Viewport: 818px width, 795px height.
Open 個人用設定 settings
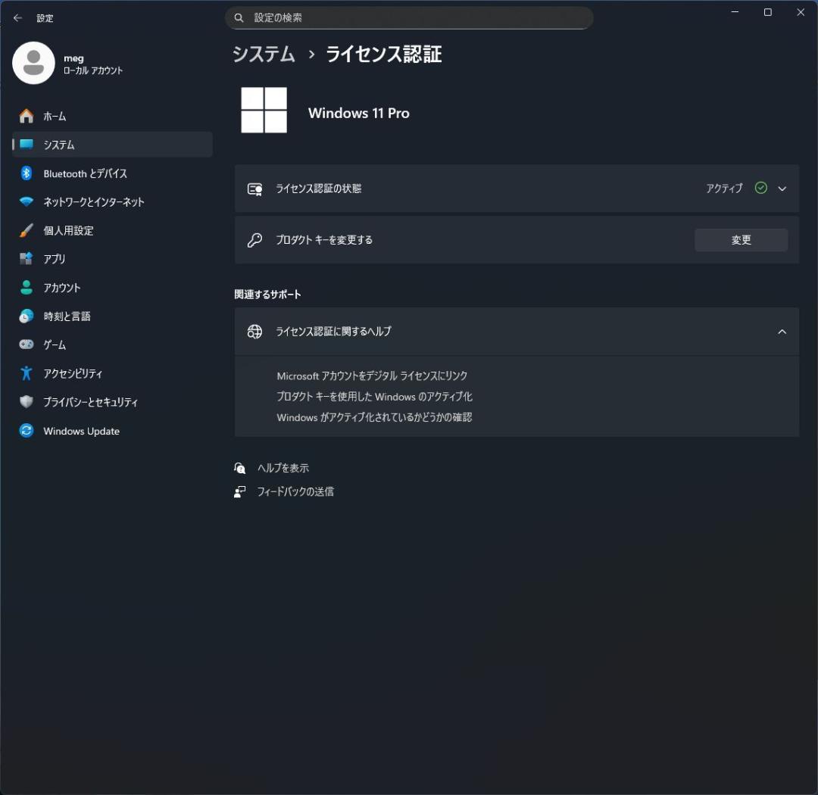point(68,230)
